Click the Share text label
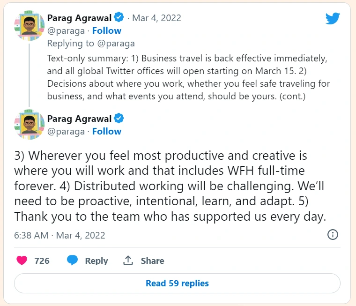 [x=152, y=261]
